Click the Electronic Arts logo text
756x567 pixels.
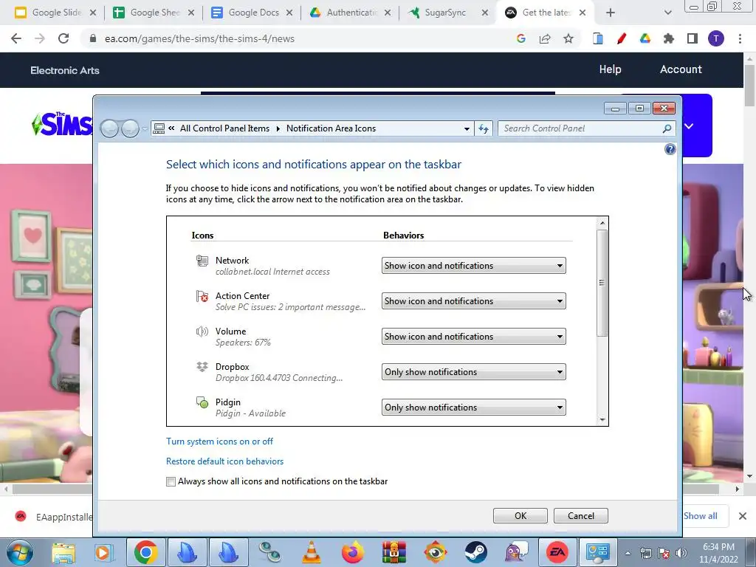point(65,70)
